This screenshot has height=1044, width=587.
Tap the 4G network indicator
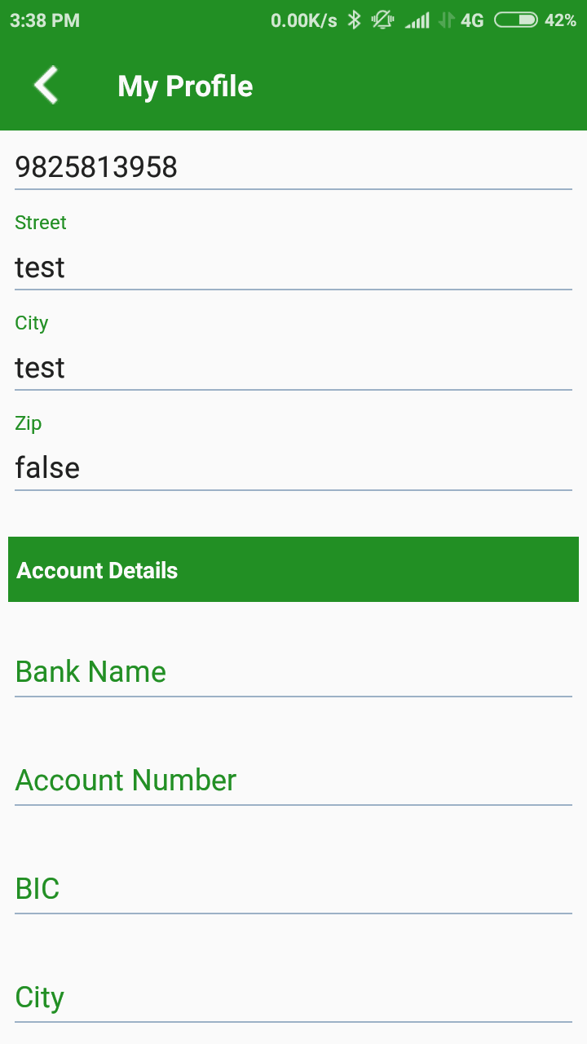[x=472, y=20]
